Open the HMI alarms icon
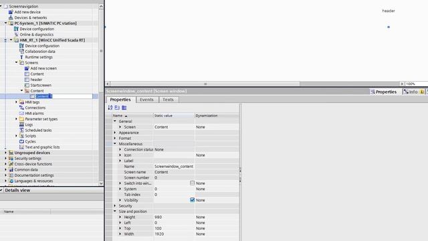This screenshot has height=241, width=428. click(x=21, y=113)
